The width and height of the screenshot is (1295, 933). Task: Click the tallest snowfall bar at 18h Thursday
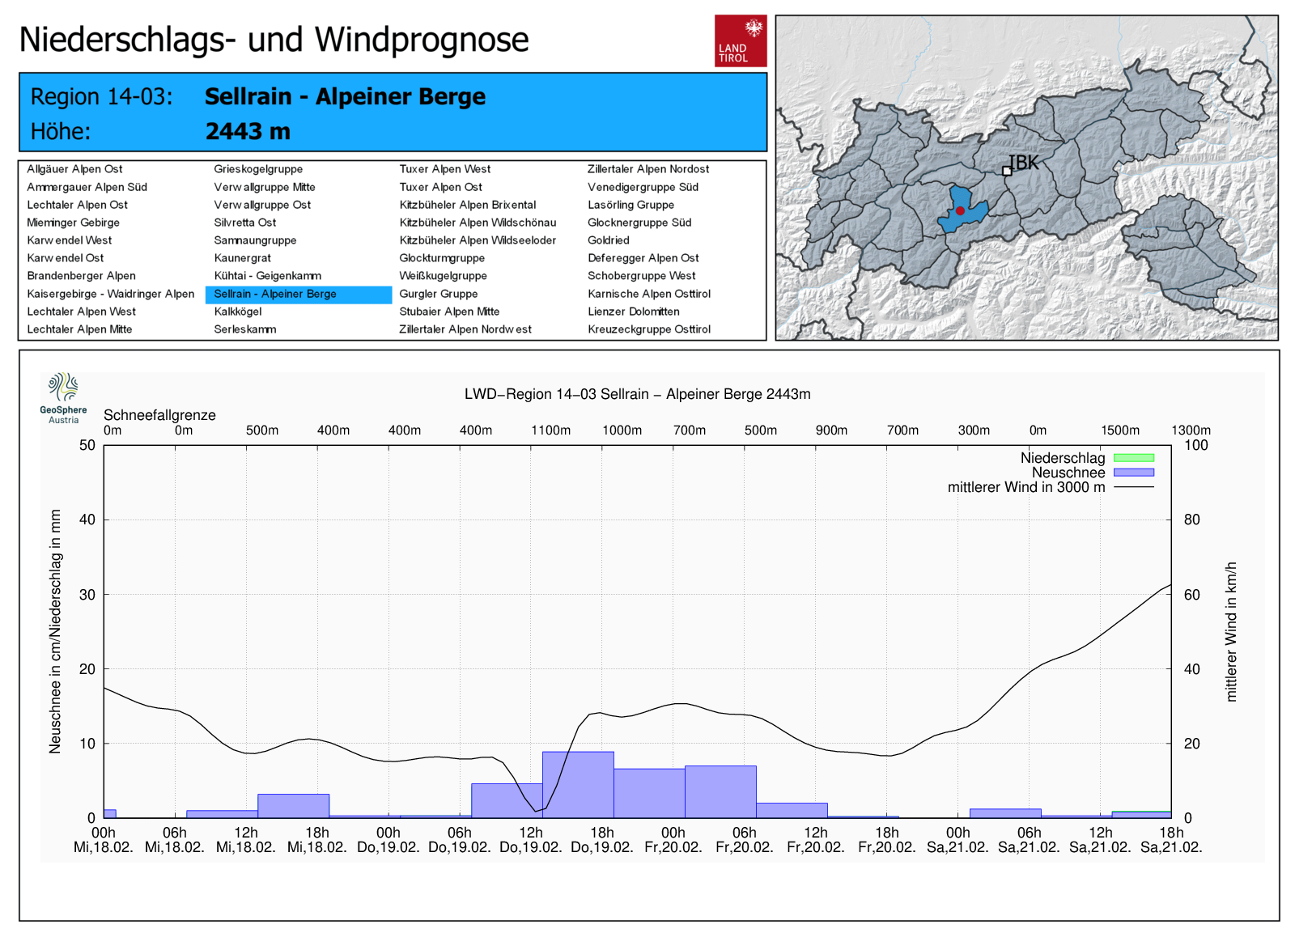tap(578, 785)
